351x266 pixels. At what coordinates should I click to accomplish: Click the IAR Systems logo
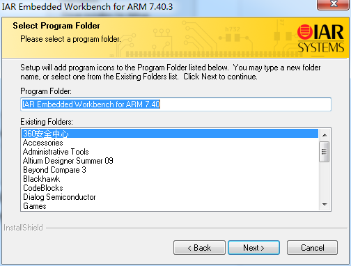[x=320, y=38]
